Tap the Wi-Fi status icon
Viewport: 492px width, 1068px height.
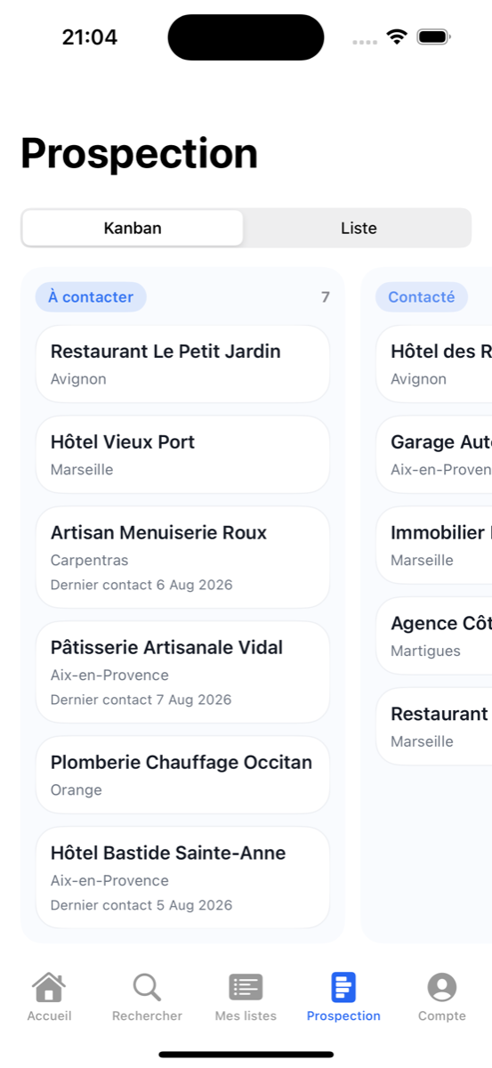click(397, 36)
